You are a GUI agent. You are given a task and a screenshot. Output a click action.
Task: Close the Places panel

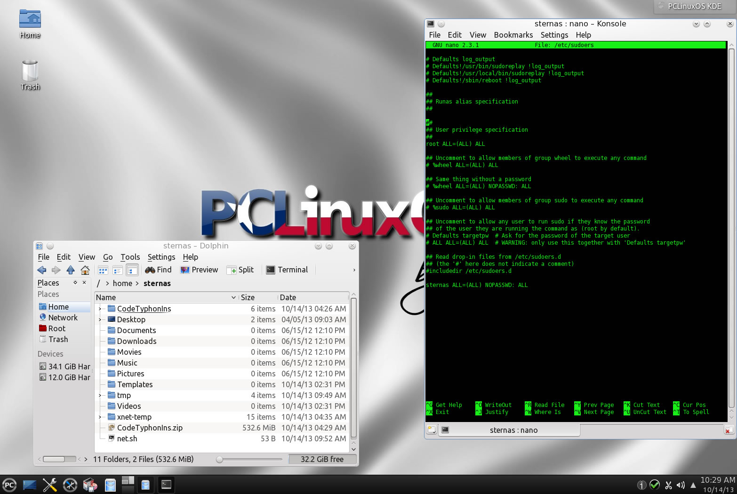(84, 283)
